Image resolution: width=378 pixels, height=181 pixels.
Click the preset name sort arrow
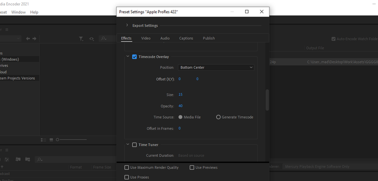tap(2, 167)
